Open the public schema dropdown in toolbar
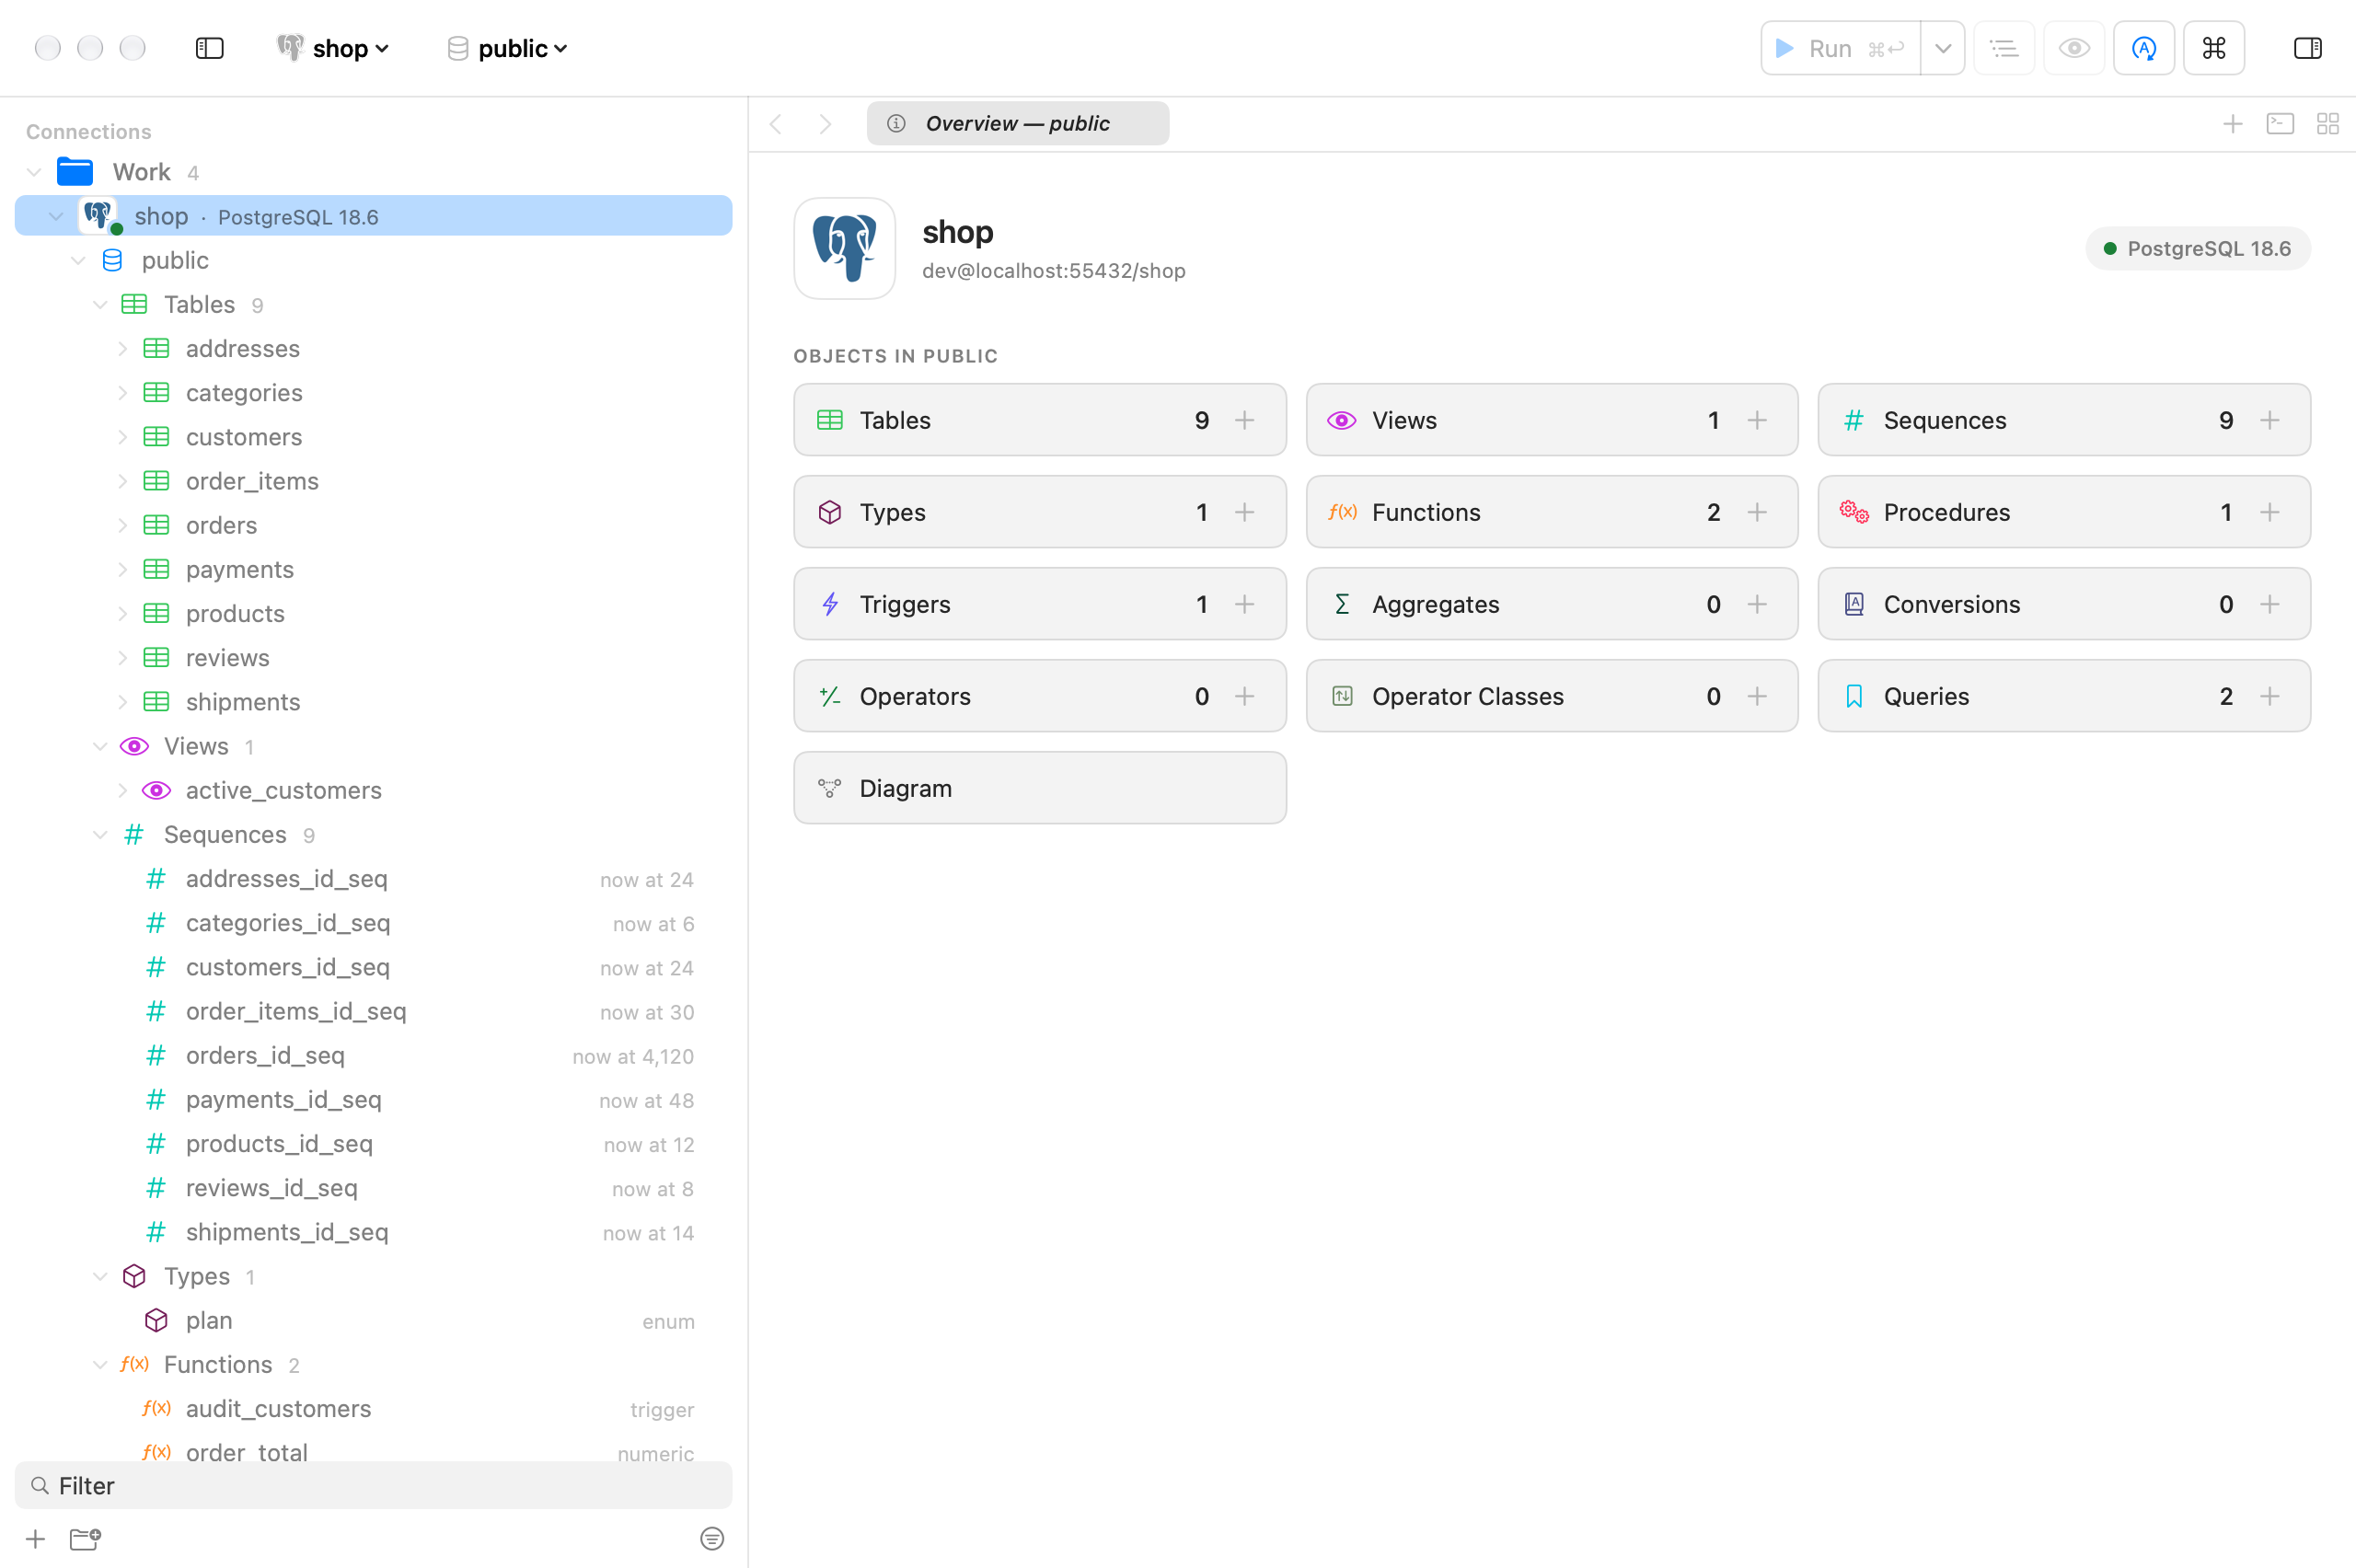The width and height of the screenshot is (2356, 1568). [507, 48]
